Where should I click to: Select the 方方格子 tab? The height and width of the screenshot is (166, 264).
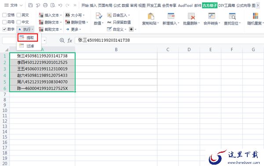pos(209,5)
